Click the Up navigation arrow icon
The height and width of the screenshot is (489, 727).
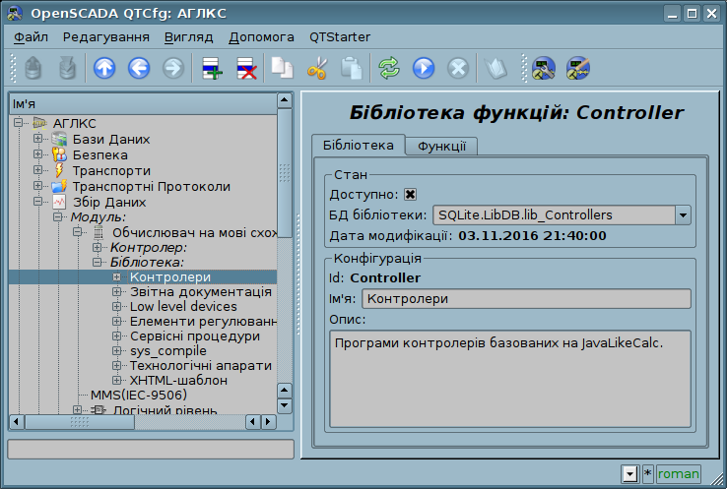[103, 68]
